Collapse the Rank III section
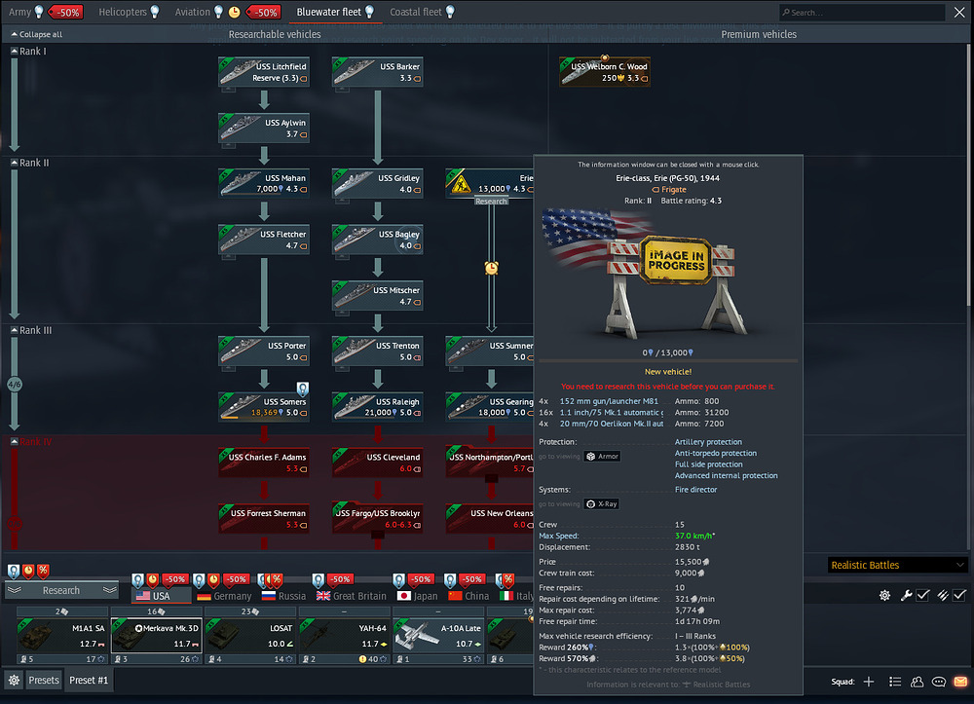The width and height of the screenshot is (974, 704). [15, 330]
